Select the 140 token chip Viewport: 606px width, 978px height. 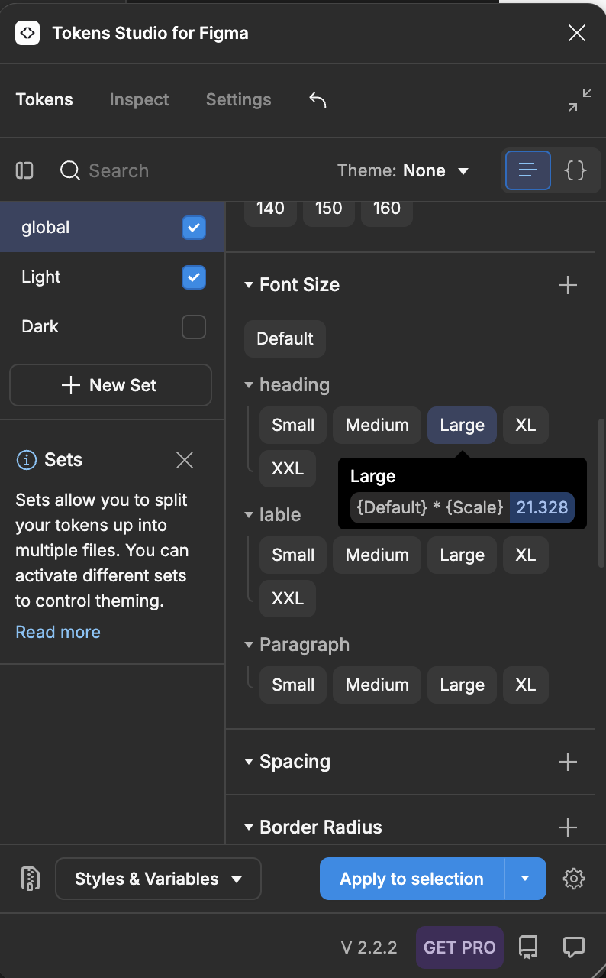click(x=270, y=214)
